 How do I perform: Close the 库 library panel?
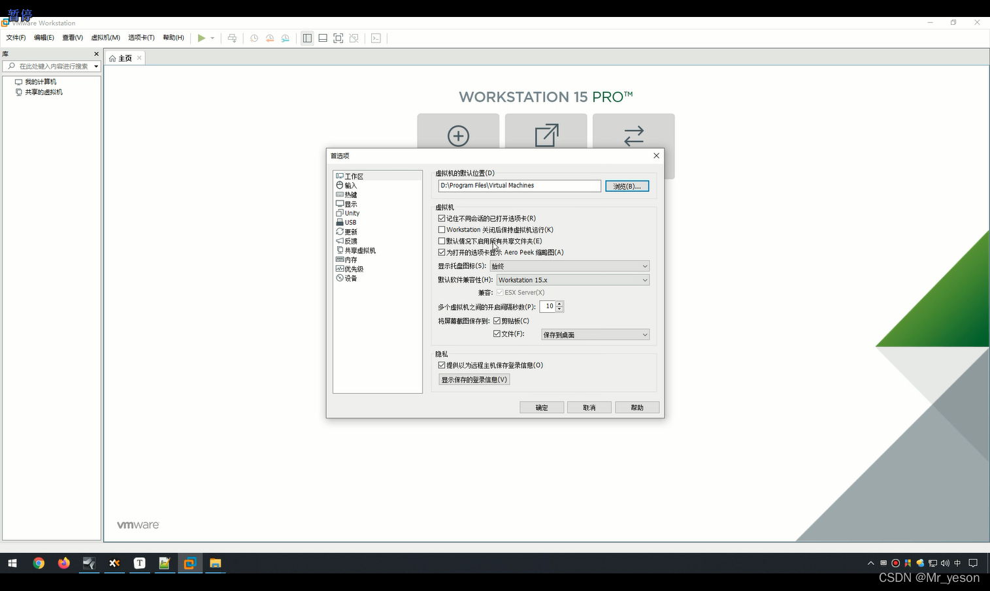point(97,54)
